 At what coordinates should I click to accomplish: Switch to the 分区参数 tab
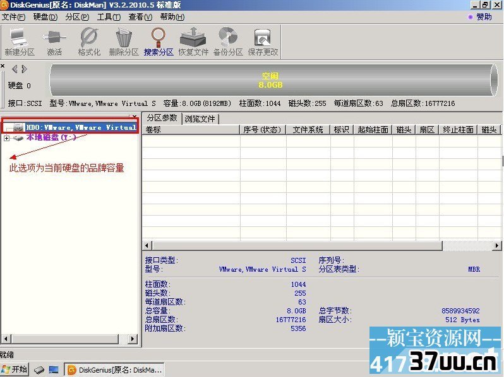tap(162, 118)
